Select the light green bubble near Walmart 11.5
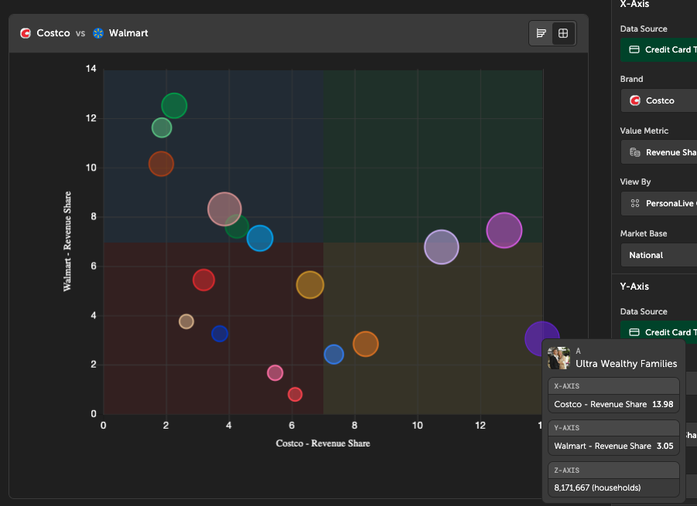Image resolution: width=697 pixels, height=506 pixels. pyautogui.click(x=162, y=127)
